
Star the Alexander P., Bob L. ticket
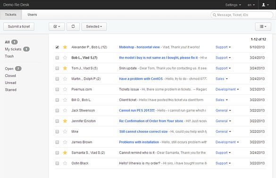65,47
